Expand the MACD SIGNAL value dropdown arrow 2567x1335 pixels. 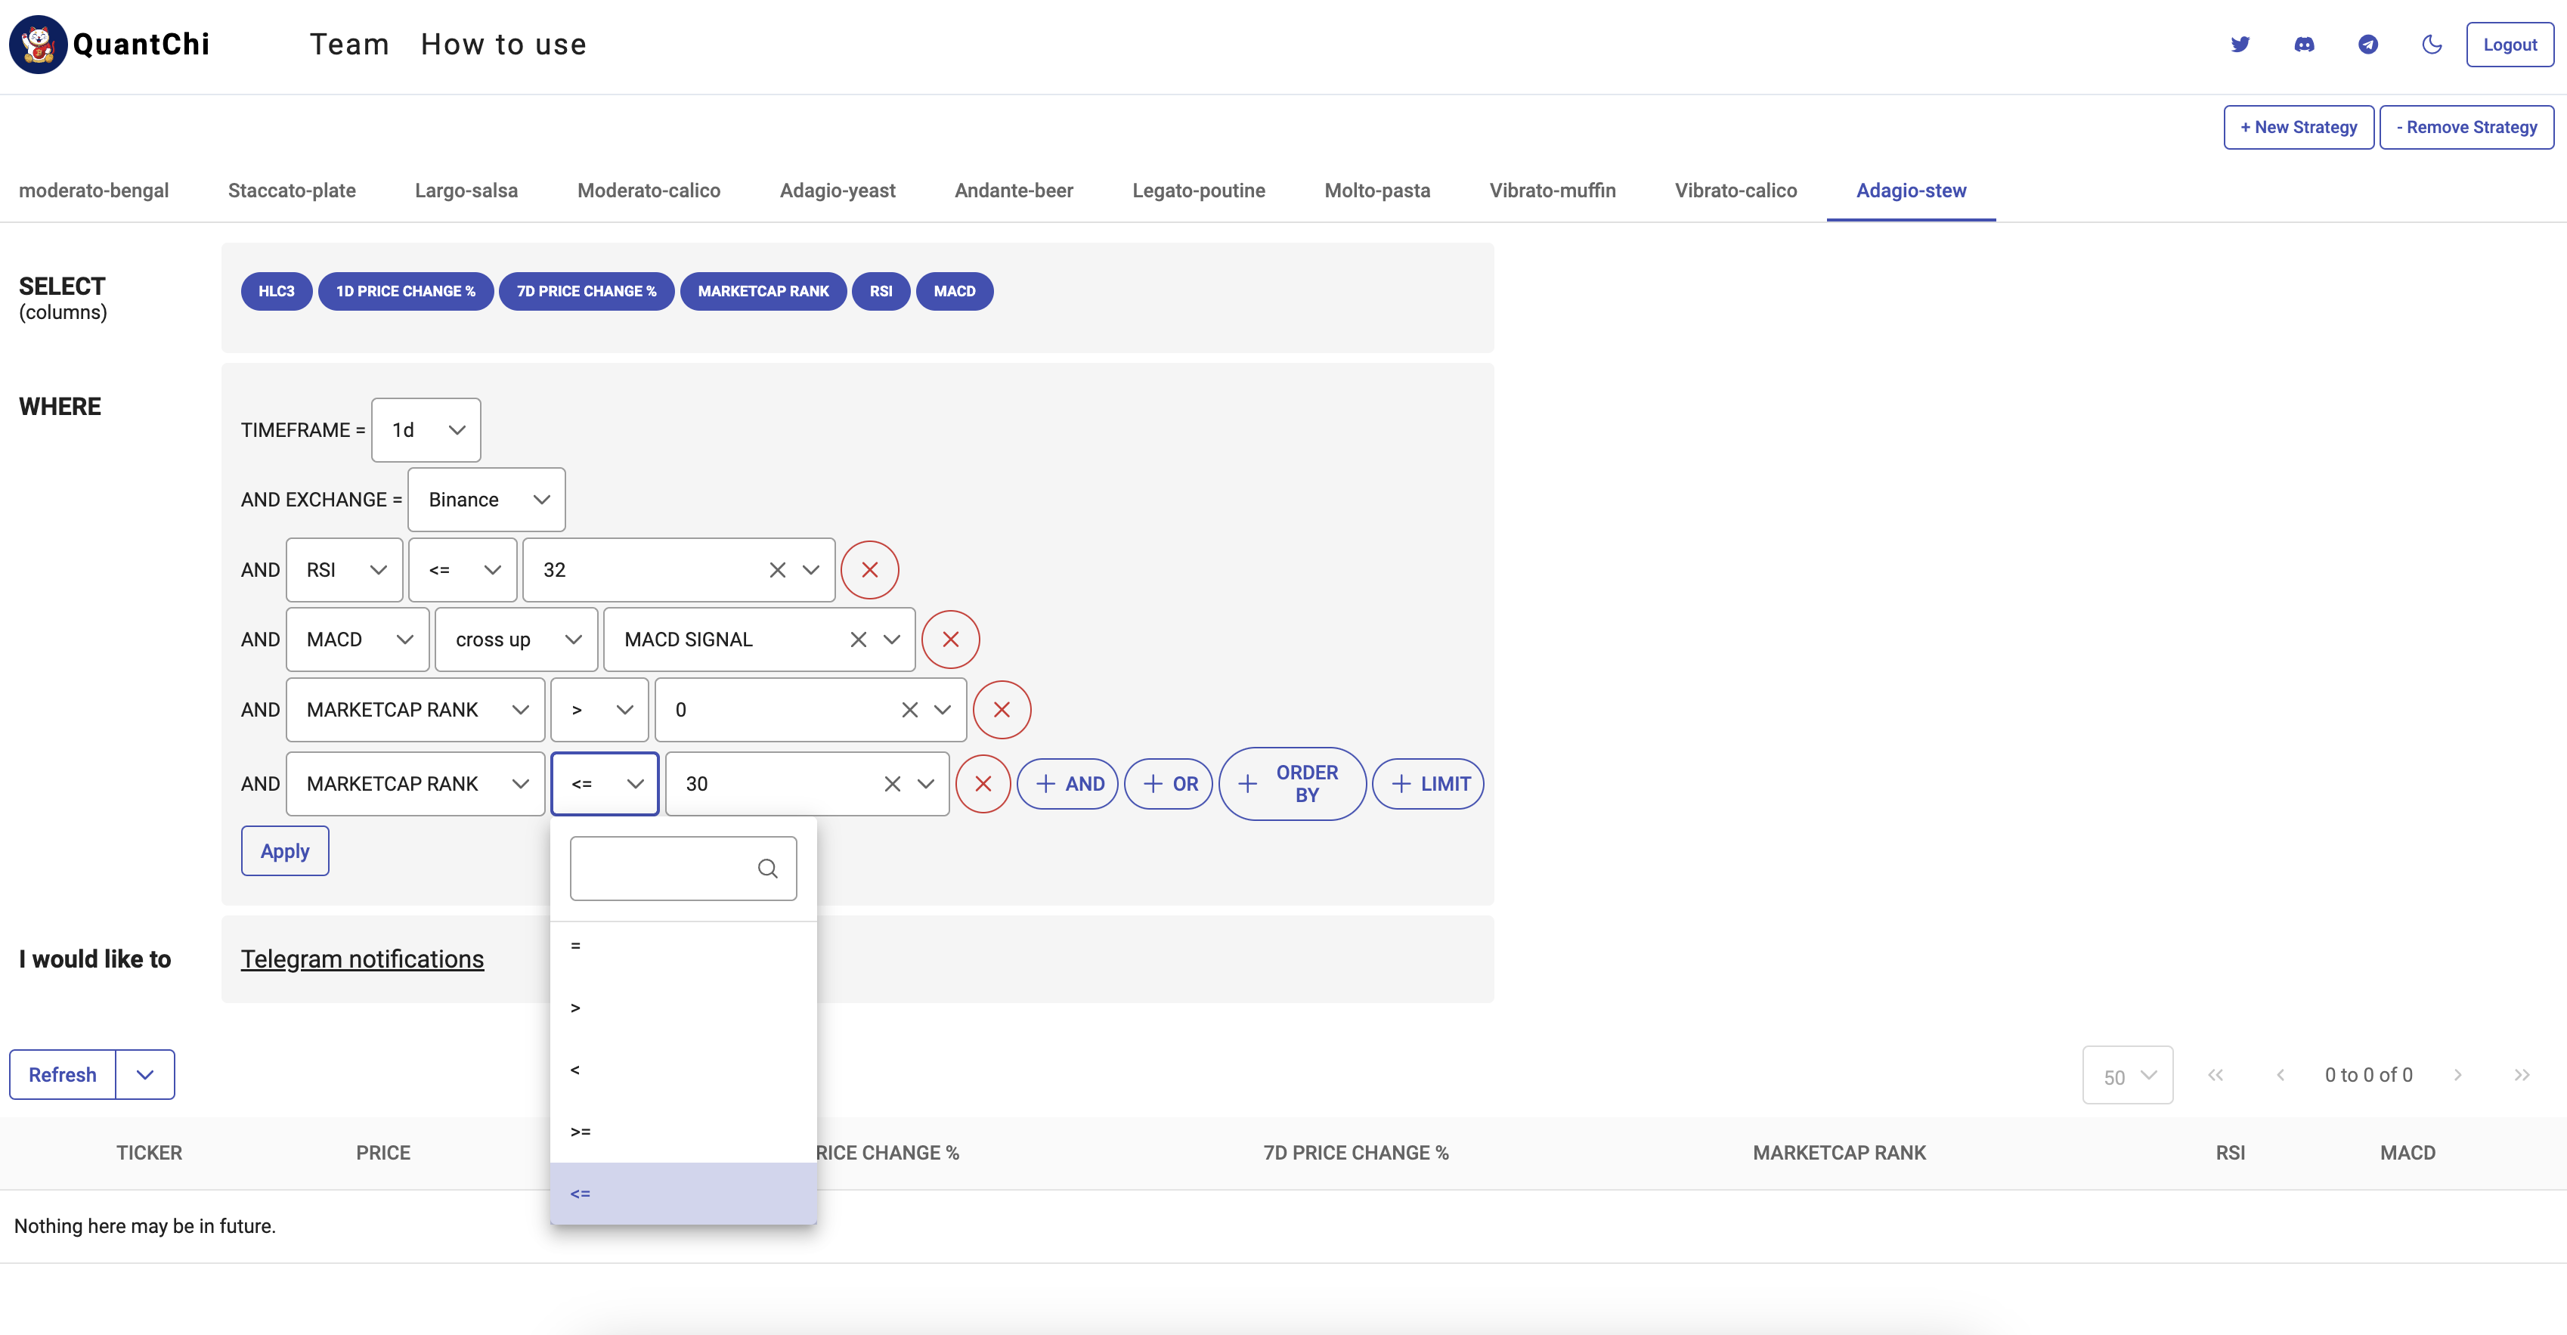tap(892, 640)
